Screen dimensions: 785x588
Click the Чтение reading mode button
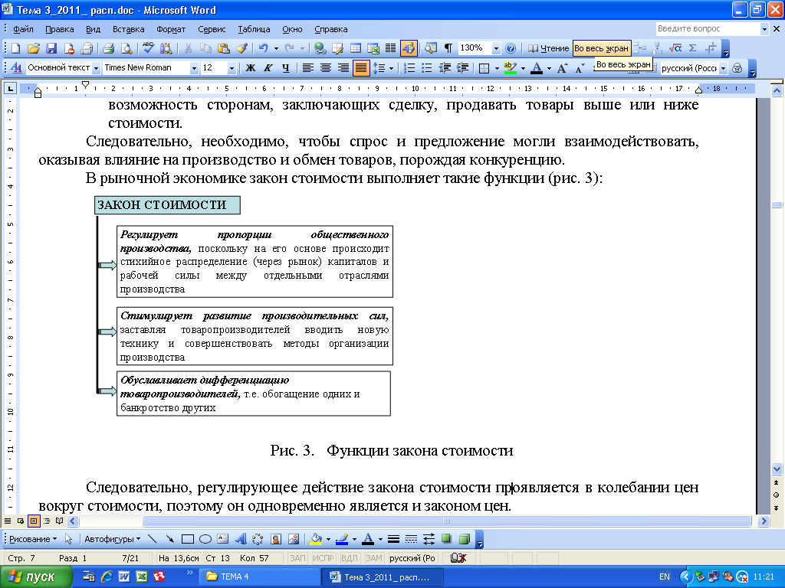click(549, 48)
